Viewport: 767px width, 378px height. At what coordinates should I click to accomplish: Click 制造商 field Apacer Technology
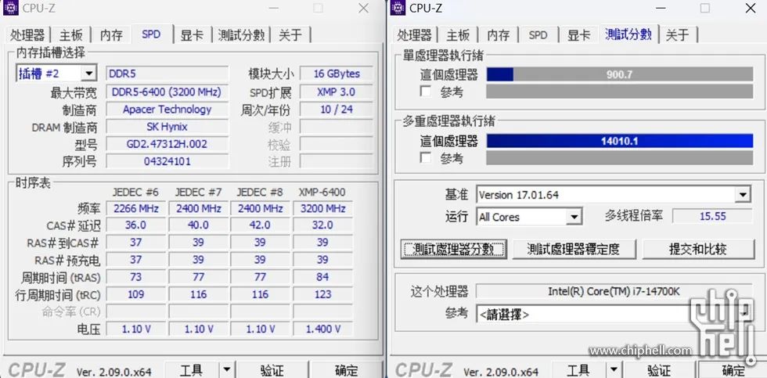click(x=167, y=109)
